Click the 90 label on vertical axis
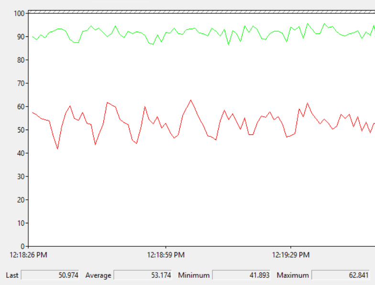Image resolution: width=375 pixels, height=285 pixels. (x=21, y=37)
